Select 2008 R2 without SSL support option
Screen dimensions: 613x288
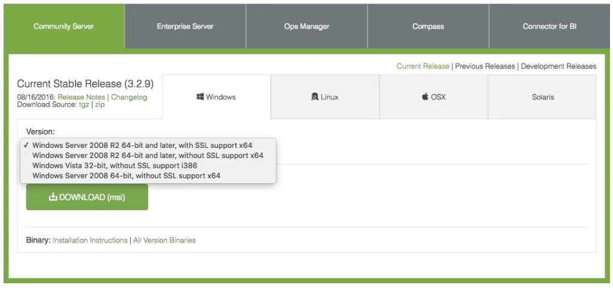click(148, 155)
